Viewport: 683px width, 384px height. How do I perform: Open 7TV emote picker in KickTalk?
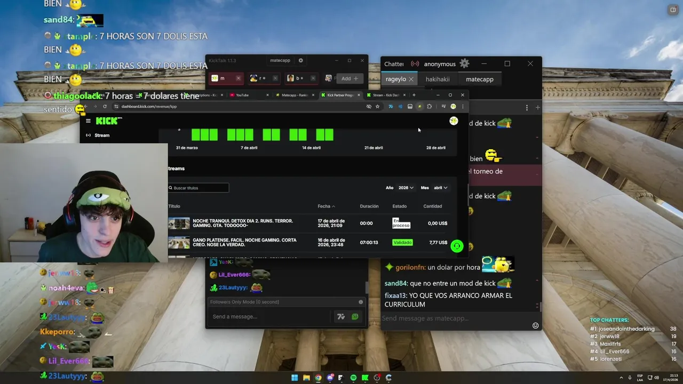click(x=341, y=317)
